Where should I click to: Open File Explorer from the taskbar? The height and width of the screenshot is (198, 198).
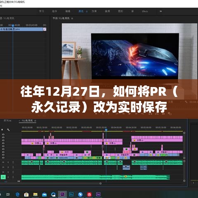click(35, 195)
